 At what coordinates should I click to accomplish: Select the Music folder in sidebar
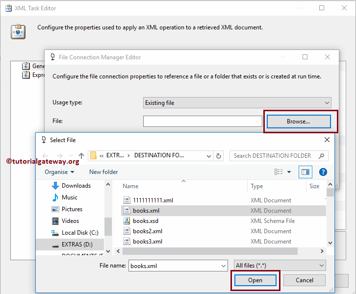point(70,197)
